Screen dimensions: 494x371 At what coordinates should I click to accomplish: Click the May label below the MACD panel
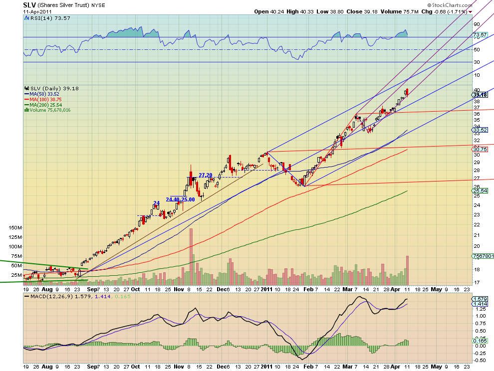pos(436,367)
